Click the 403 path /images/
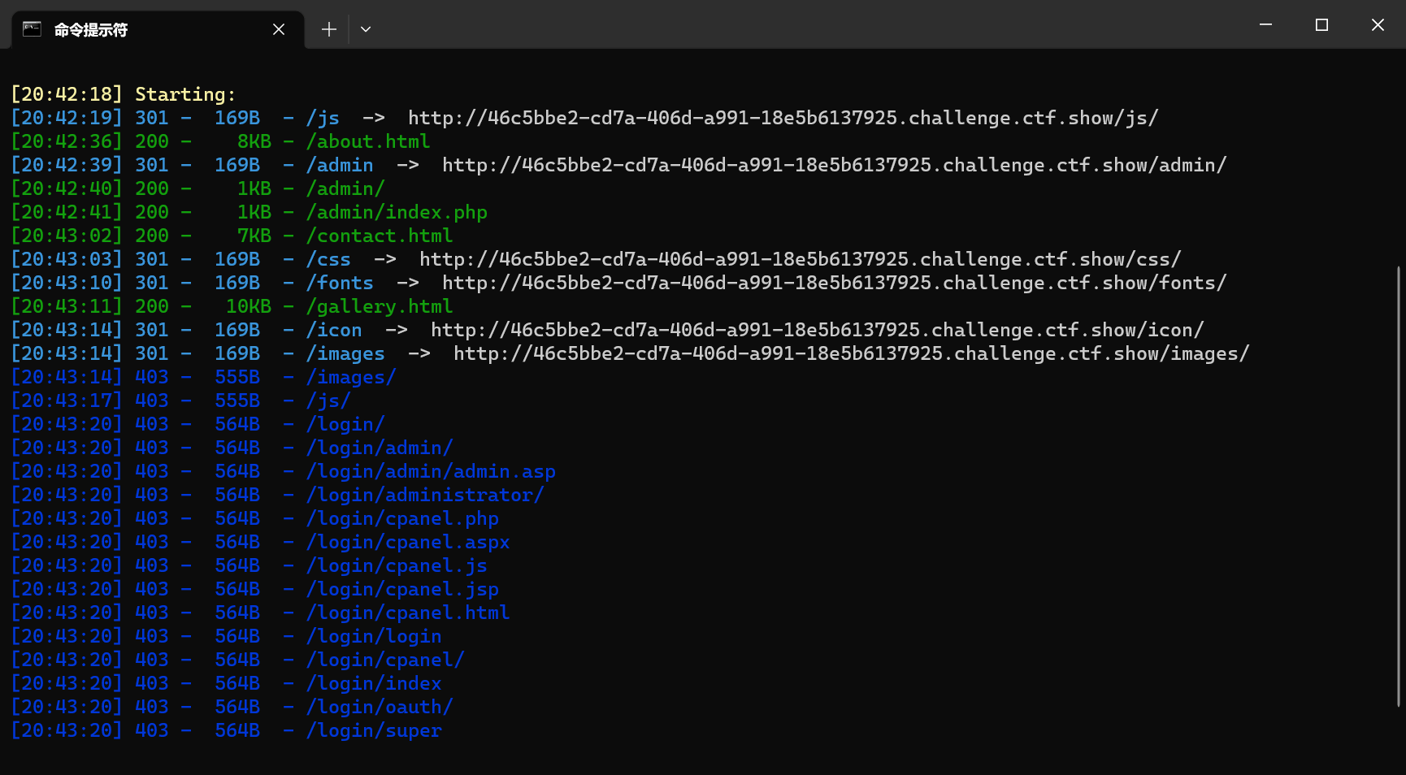The width and height of the screenshot is (1406, 775). (x=351, y=377)
